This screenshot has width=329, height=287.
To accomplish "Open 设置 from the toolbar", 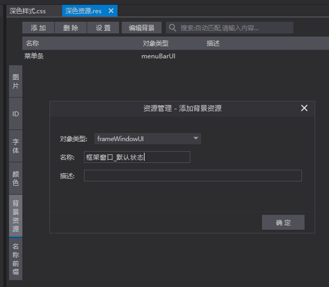I will point(103,28).
